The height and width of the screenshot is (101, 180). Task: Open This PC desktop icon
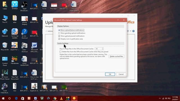[5, 19]
